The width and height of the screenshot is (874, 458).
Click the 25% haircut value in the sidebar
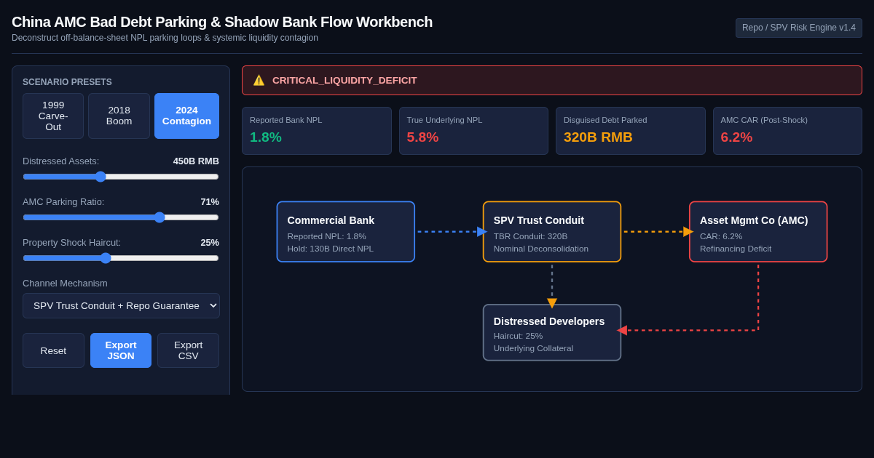[x=210, y=243]
